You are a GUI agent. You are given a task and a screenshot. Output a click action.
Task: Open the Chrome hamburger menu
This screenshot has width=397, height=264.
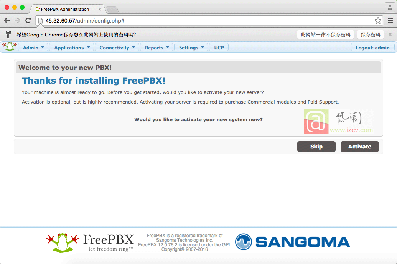pos(390,20)
